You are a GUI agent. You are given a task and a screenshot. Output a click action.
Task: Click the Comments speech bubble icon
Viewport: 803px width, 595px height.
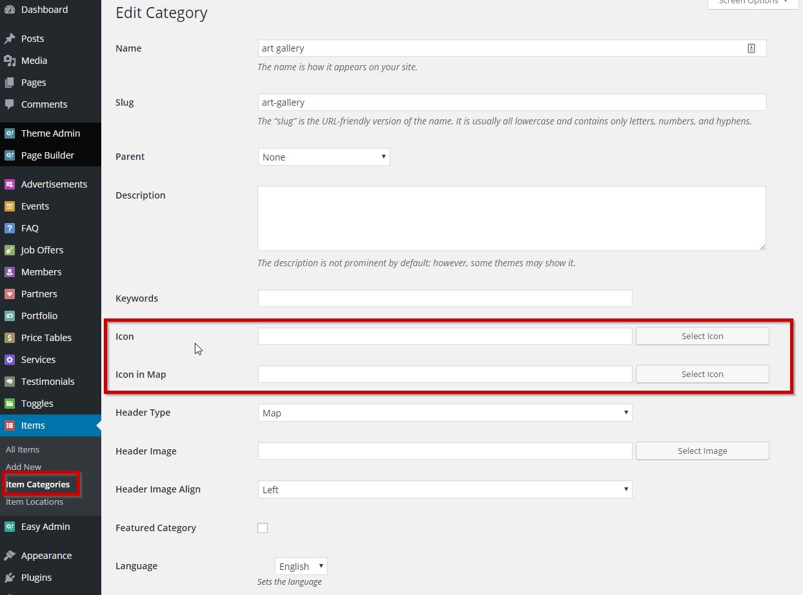pyautogui.click(x=10, y=104)
